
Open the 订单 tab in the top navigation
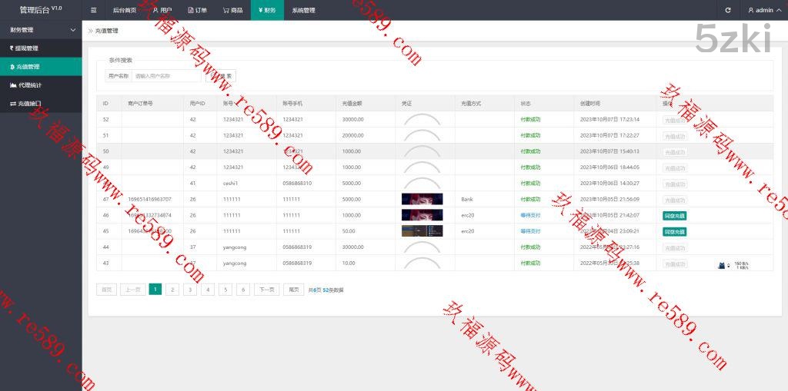[198, 10]
